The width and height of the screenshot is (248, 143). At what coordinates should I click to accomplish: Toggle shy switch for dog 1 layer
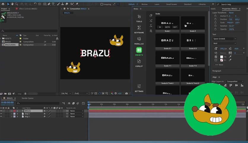[x=44, y=116]
